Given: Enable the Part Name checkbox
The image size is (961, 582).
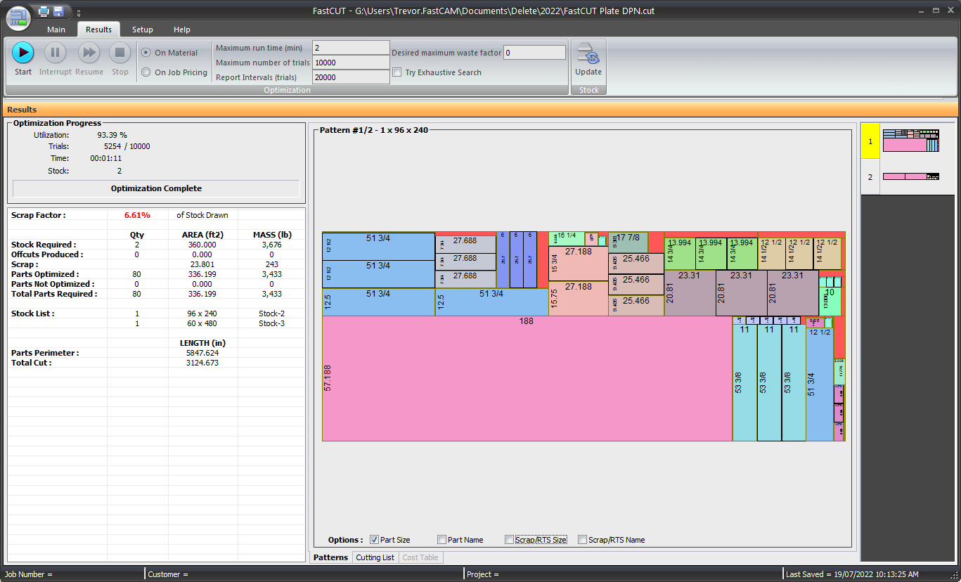Looking at the screenshot, I should [x=441, y=540].
